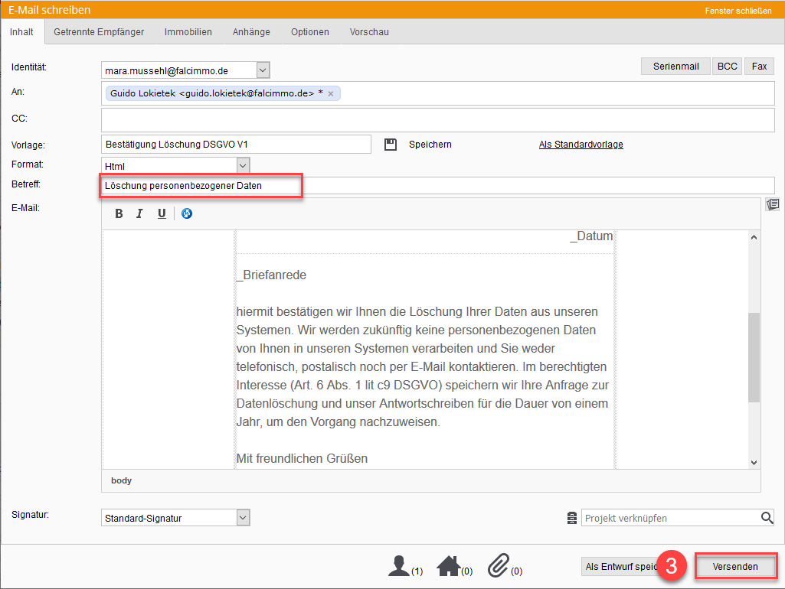Open the Vorschau tab

(369, 32)
